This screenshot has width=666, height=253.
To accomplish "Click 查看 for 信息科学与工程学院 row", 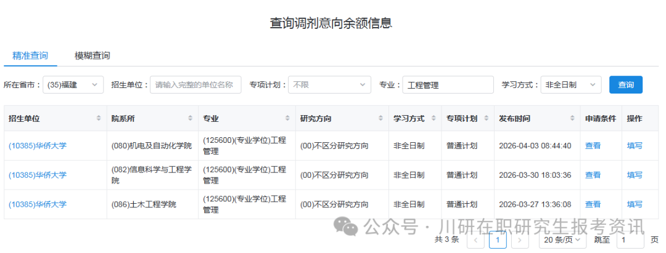I will click(593, 175).
